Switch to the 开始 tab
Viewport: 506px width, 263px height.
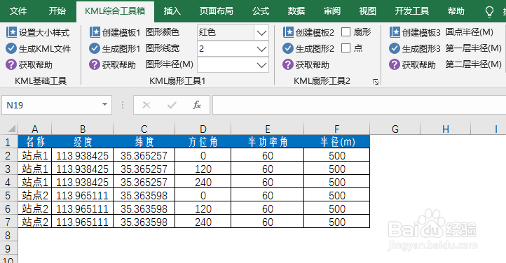[57, 11]
